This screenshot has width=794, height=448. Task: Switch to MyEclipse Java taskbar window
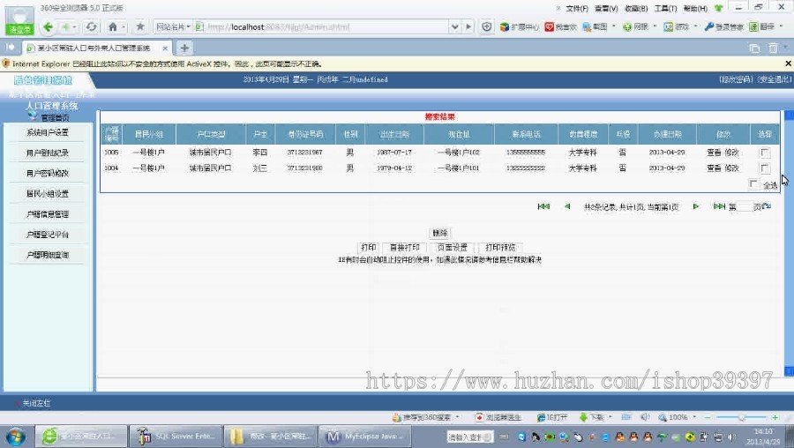[364, 437]
